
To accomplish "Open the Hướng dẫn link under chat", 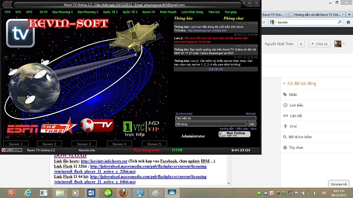I will 226,129.
